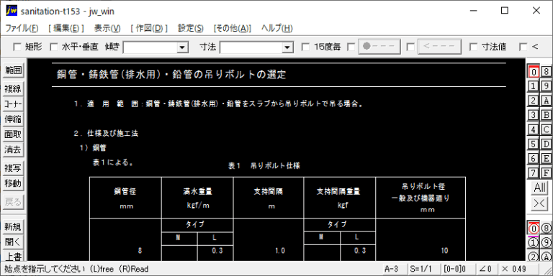This screenshot has height=276, width=553.
Task: Select circled layer group 8
Action: (x=546, y=229)
